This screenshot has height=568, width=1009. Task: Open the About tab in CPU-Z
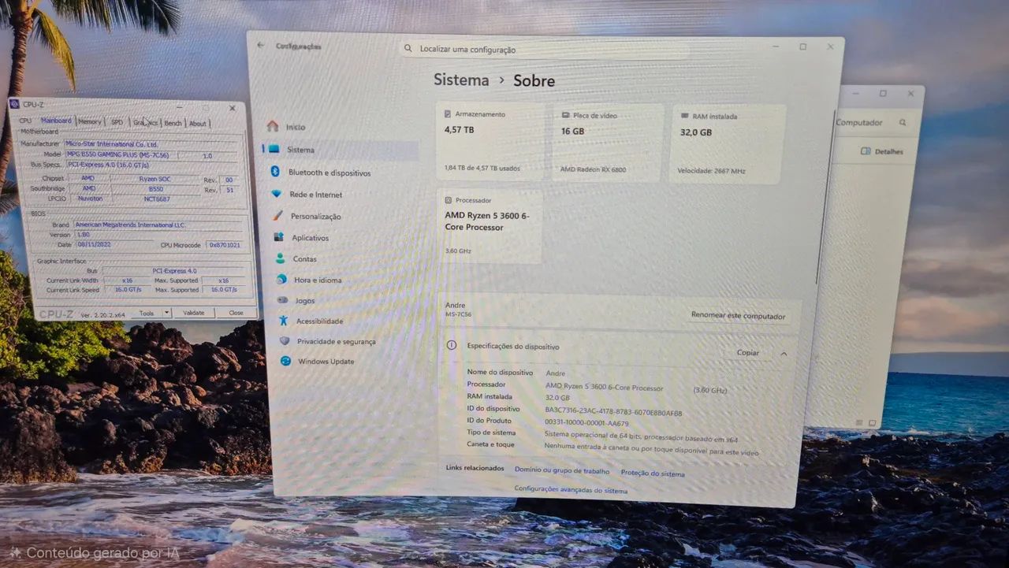pyautogui.click(x=197, y=123)
